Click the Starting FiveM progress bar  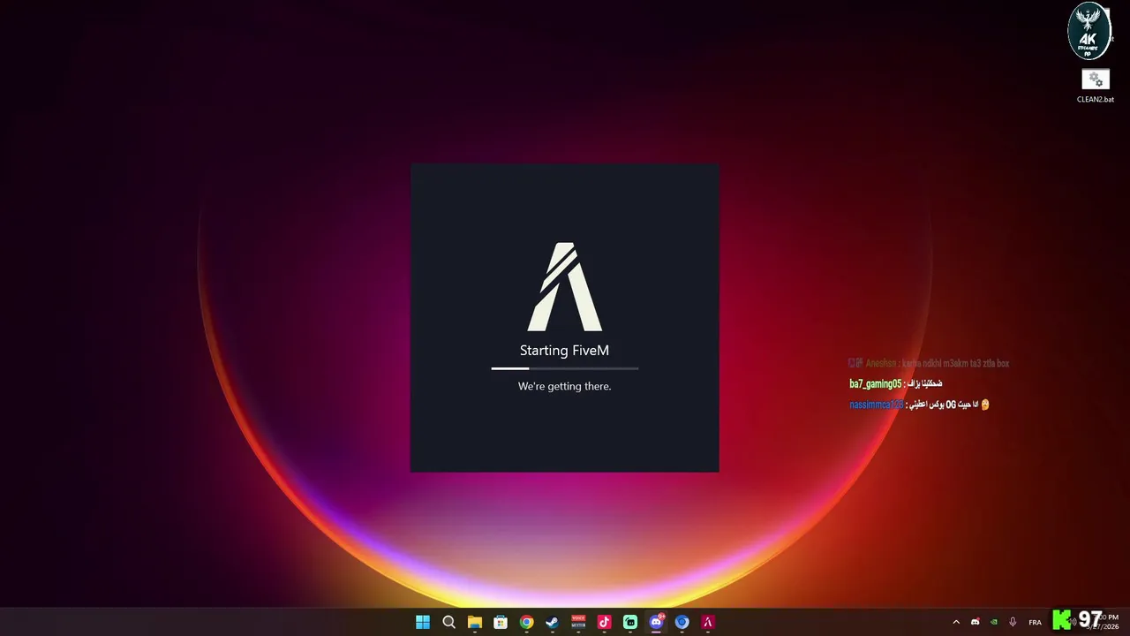pyautogui.click(x=565, y=368)
